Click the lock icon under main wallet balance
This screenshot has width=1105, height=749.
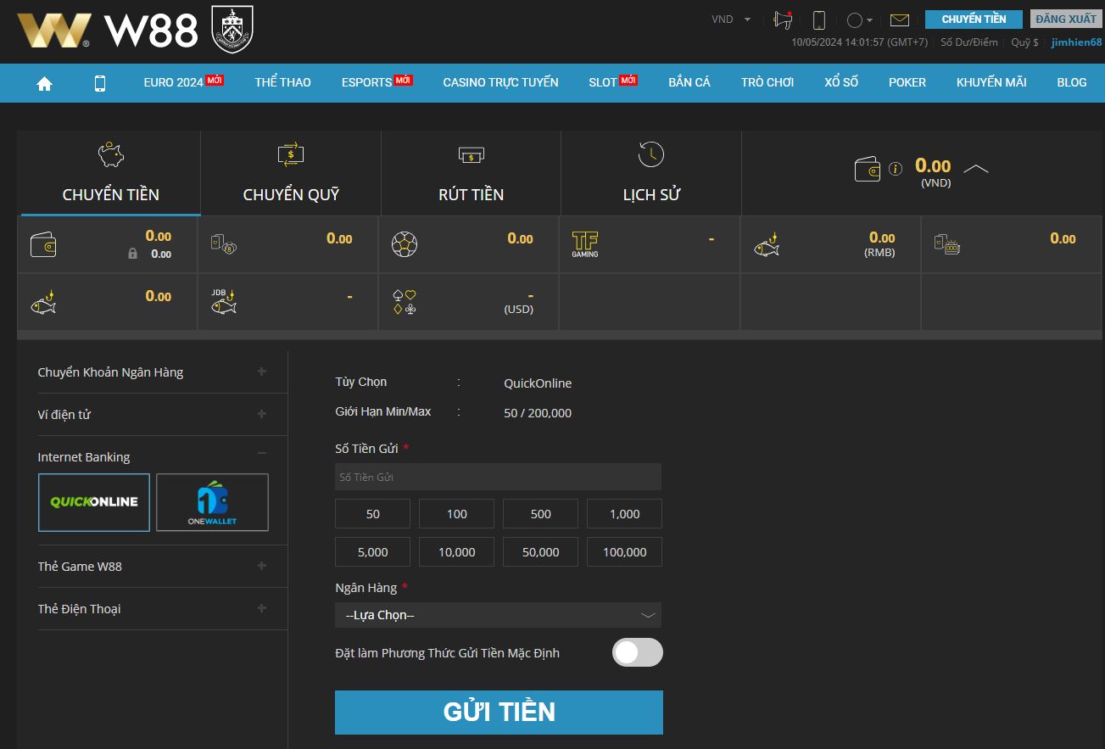coord(132,254)
